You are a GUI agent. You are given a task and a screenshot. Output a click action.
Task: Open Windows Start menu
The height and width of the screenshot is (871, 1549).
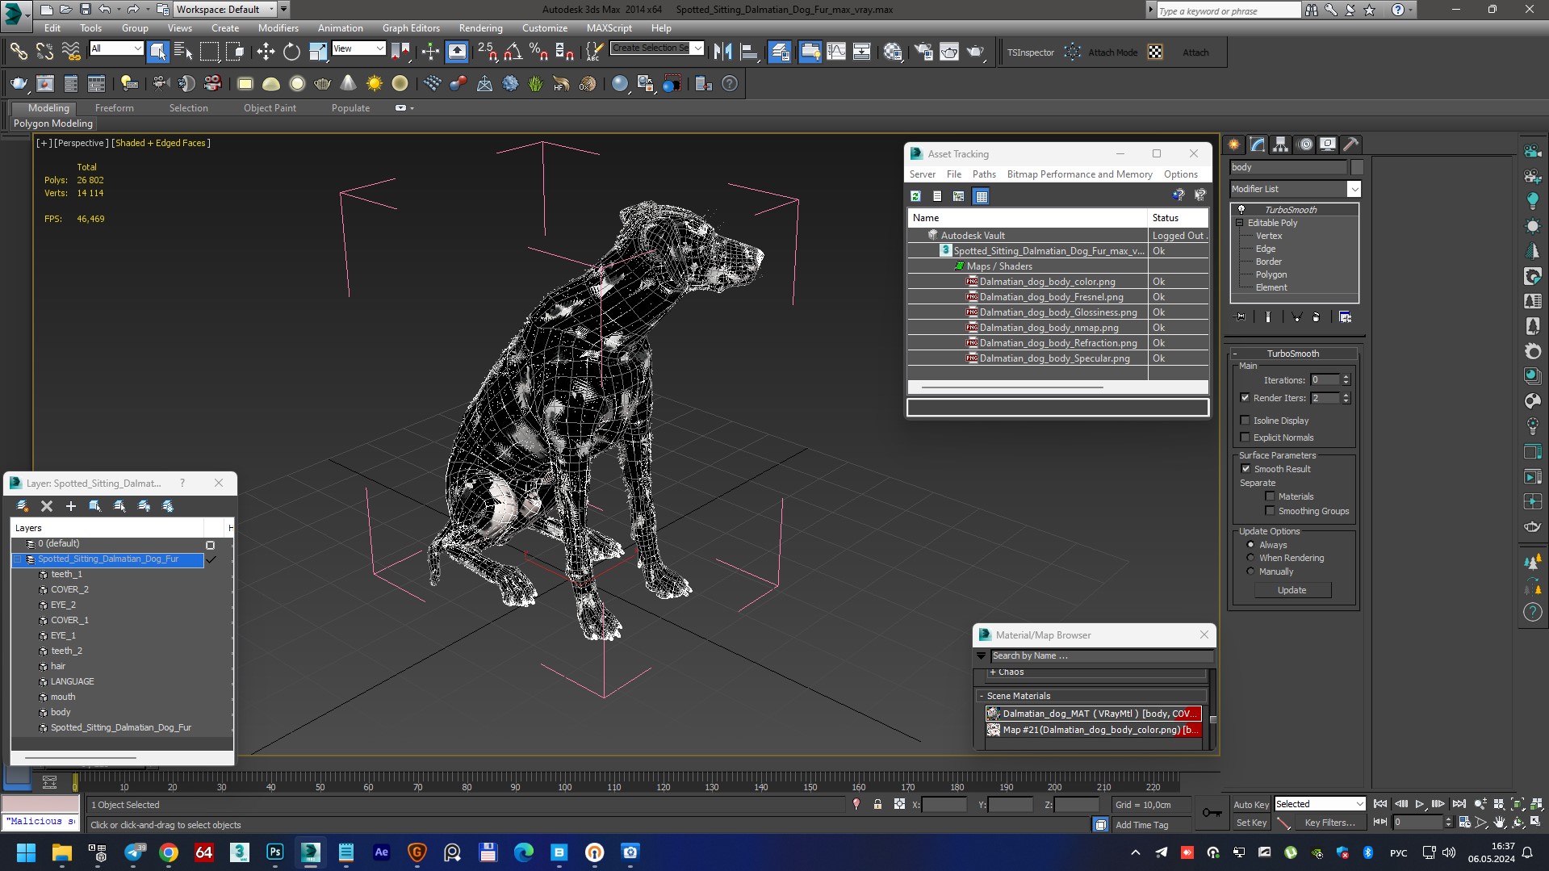click(x=26, y=852)
